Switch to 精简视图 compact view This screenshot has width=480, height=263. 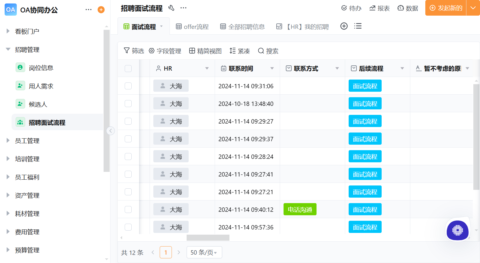click(205, 51)
